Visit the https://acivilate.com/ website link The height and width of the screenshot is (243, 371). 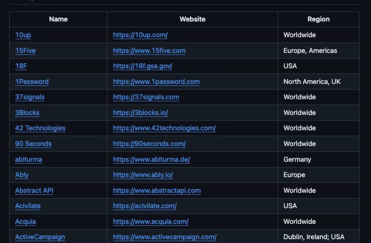click(x=145, y=206)
